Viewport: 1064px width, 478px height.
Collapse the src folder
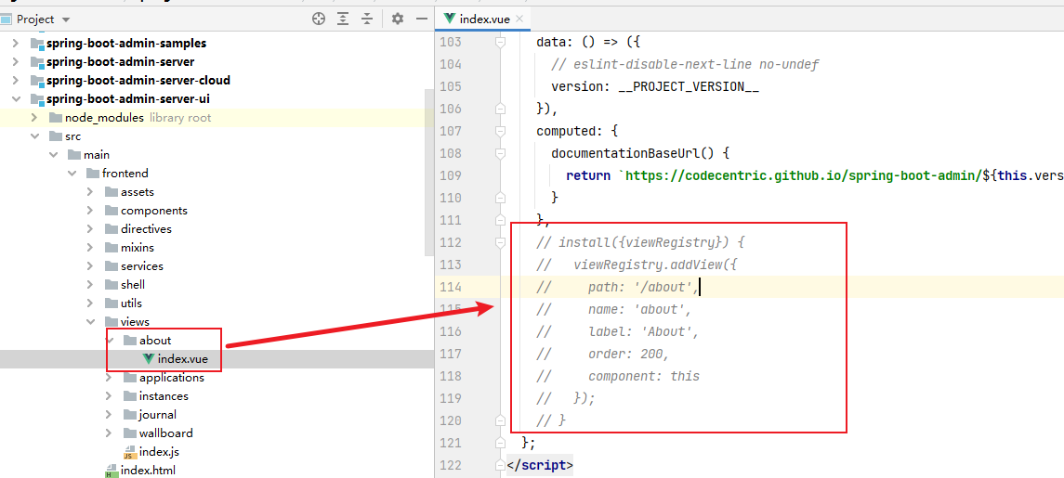click(34, 136)
